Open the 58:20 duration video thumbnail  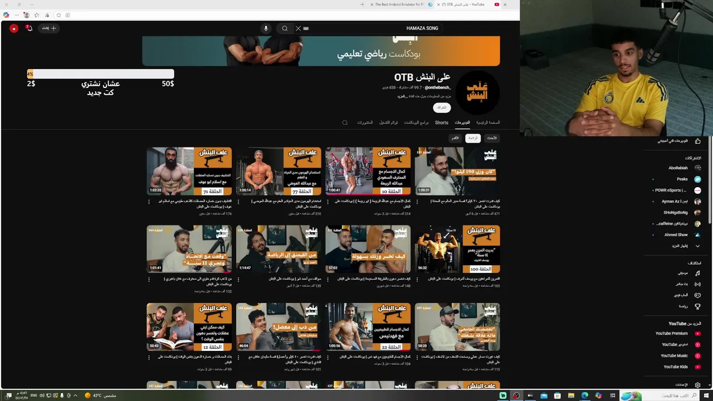(x=457, y=327)
